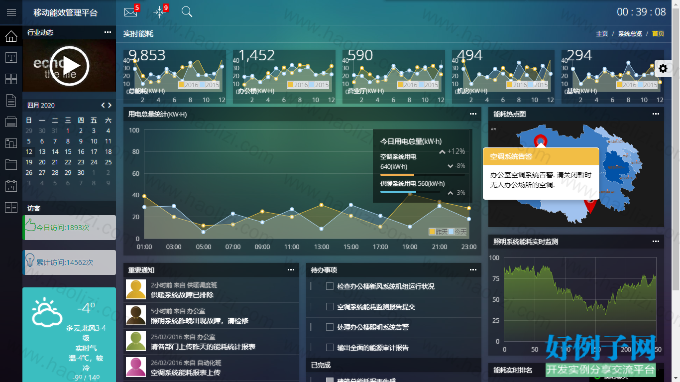The height and width of the screenshot is (382, 680).
Task: Open 重要通知 panel options menu
Action: click(291, 269)
